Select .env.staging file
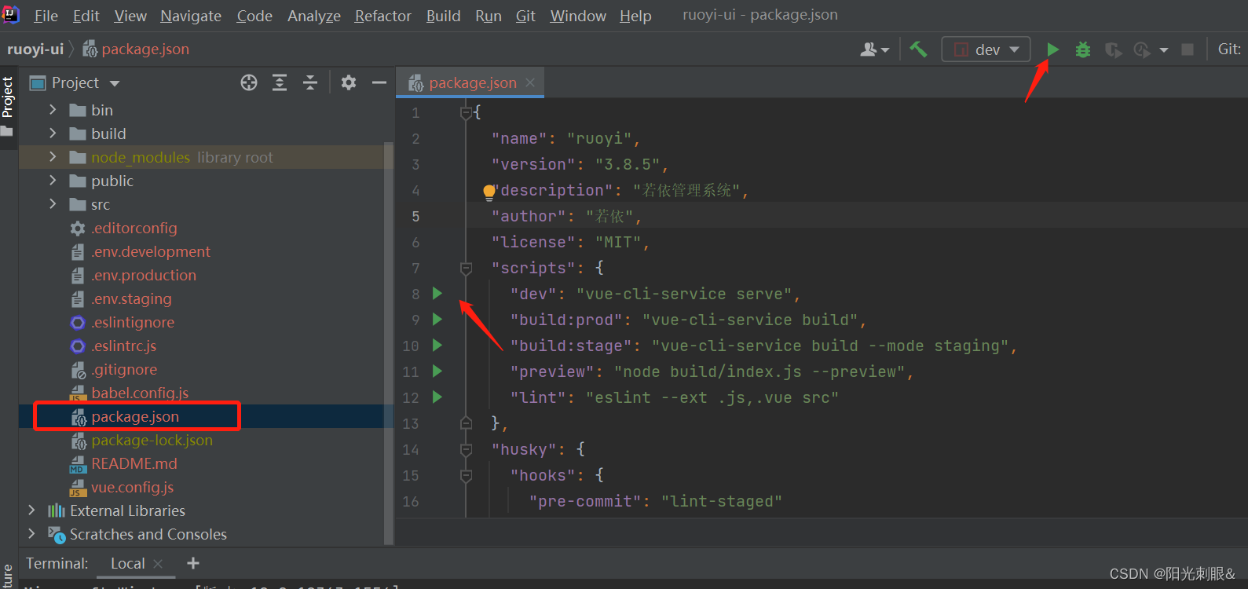Viewport: 1248px width, 589px height. 131,298
